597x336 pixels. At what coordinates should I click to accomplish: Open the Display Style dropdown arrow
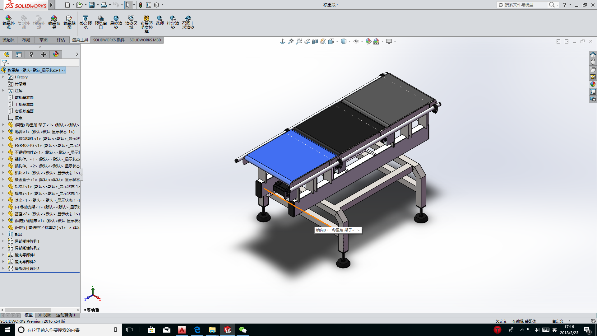[x=349, y=41]
